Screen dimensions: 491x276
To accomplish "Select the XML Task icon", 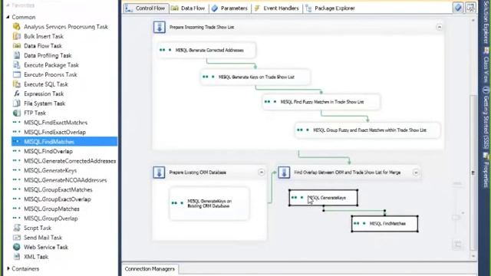I will tap(17, 257).
